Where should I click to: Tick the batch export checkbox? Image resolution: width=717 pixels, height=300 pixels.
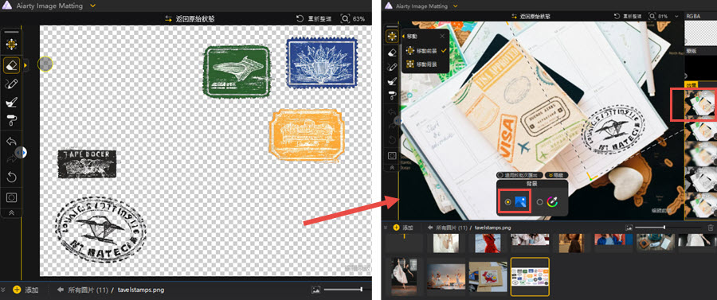(501, 175)
